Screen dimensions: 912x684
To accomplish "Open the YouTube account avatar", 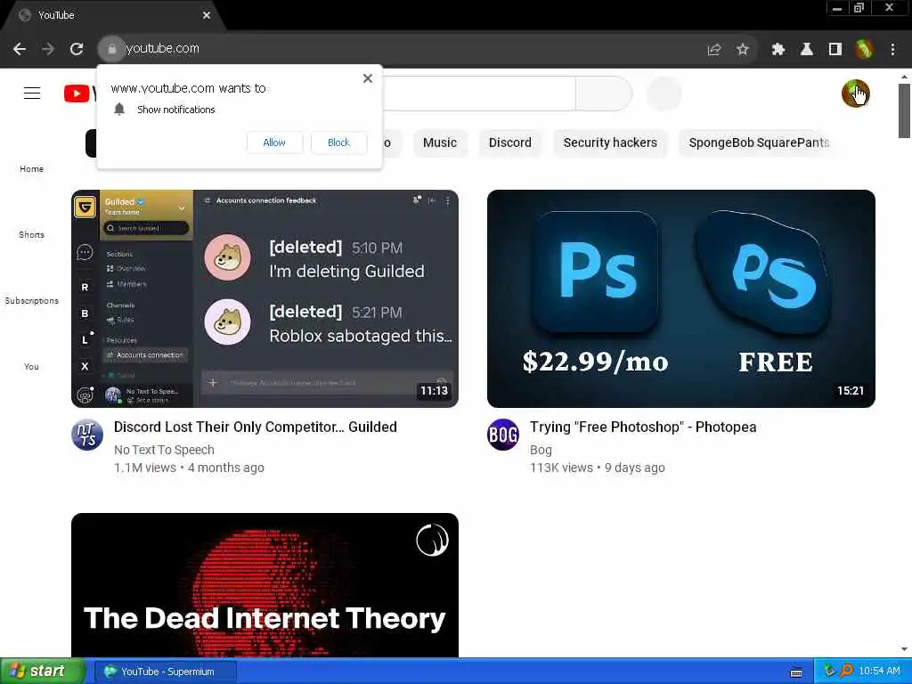I will [x=856, y=93].
